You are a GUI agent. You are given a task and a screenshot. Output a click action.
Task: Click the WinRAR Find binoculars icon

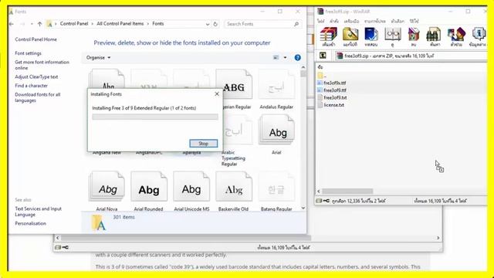pyautogui.click(x=434, y=34)
